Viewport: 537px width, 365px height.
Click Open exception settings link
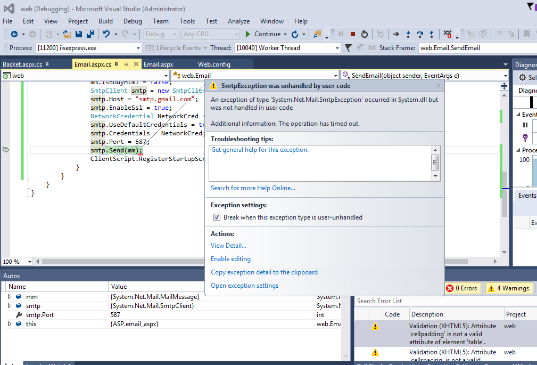click(244, 286)
